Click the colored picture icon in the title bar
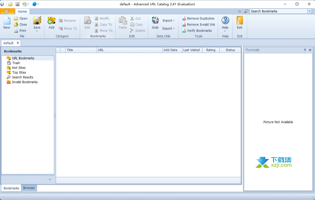Screen dimensions: 315x200 pos(24,4)
